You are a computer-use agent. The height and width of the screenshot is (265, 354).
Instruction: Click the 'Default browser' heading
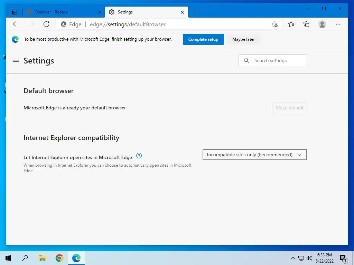(48, 91)
